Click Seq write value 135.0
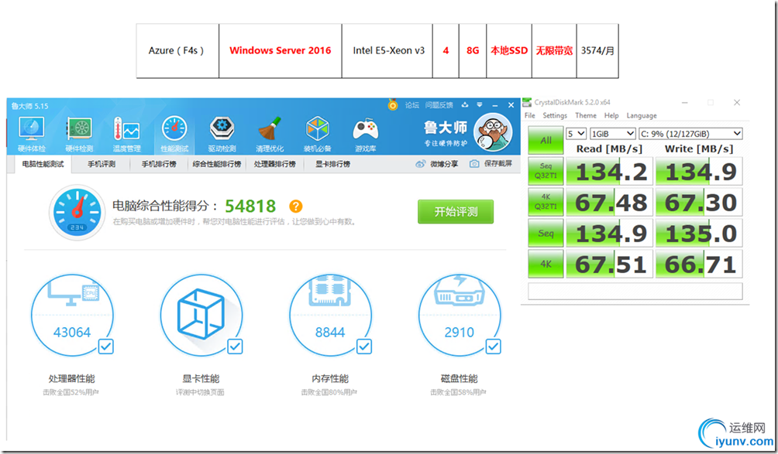The image size is (778, 454). [699, 234]
